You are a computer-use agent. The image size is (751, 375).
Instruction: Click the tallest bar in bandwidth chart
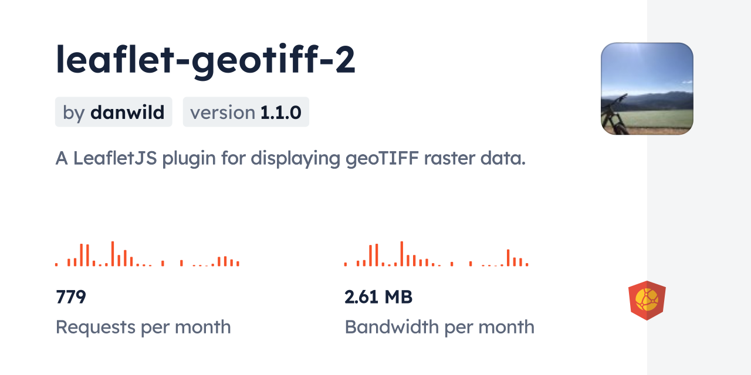coord(402,254)
